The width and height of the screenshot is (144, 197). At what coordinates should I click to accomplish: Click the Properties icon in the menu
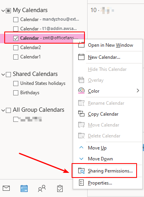point(81,183)
